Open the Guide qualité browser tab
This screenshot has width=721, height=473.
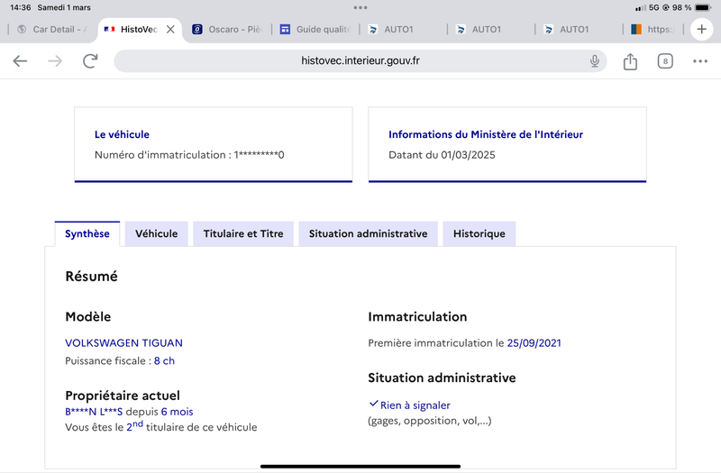317,30
